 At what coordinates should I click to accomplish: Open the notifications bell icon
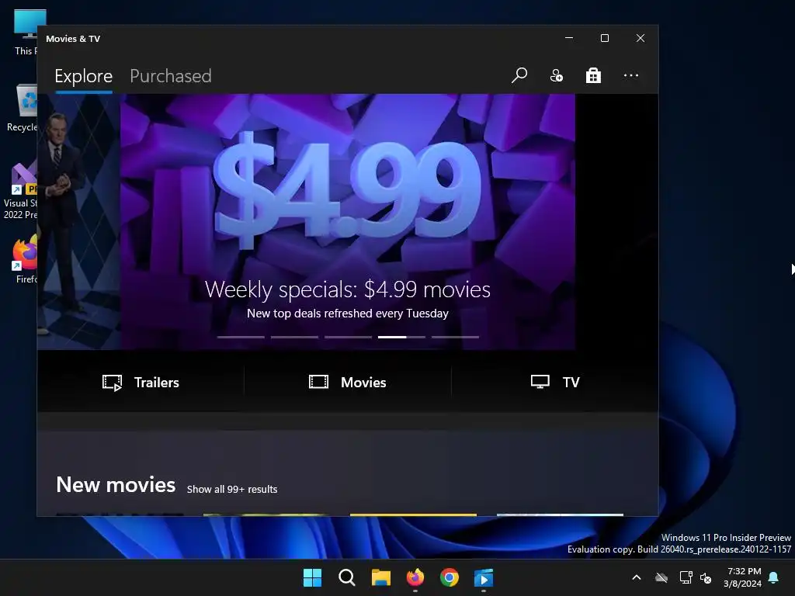tap(774, 577)
